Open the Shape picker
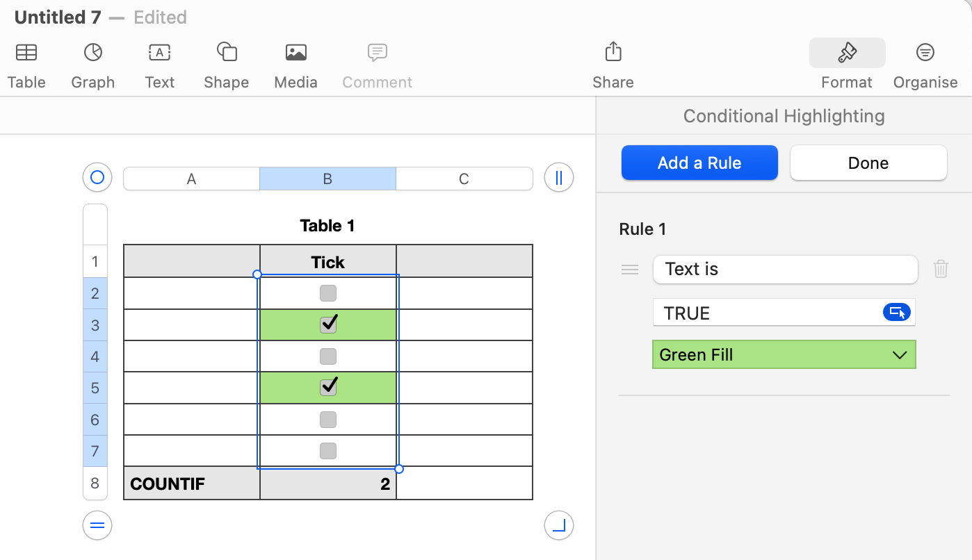972x560 pixels. (x=226, y=53)
